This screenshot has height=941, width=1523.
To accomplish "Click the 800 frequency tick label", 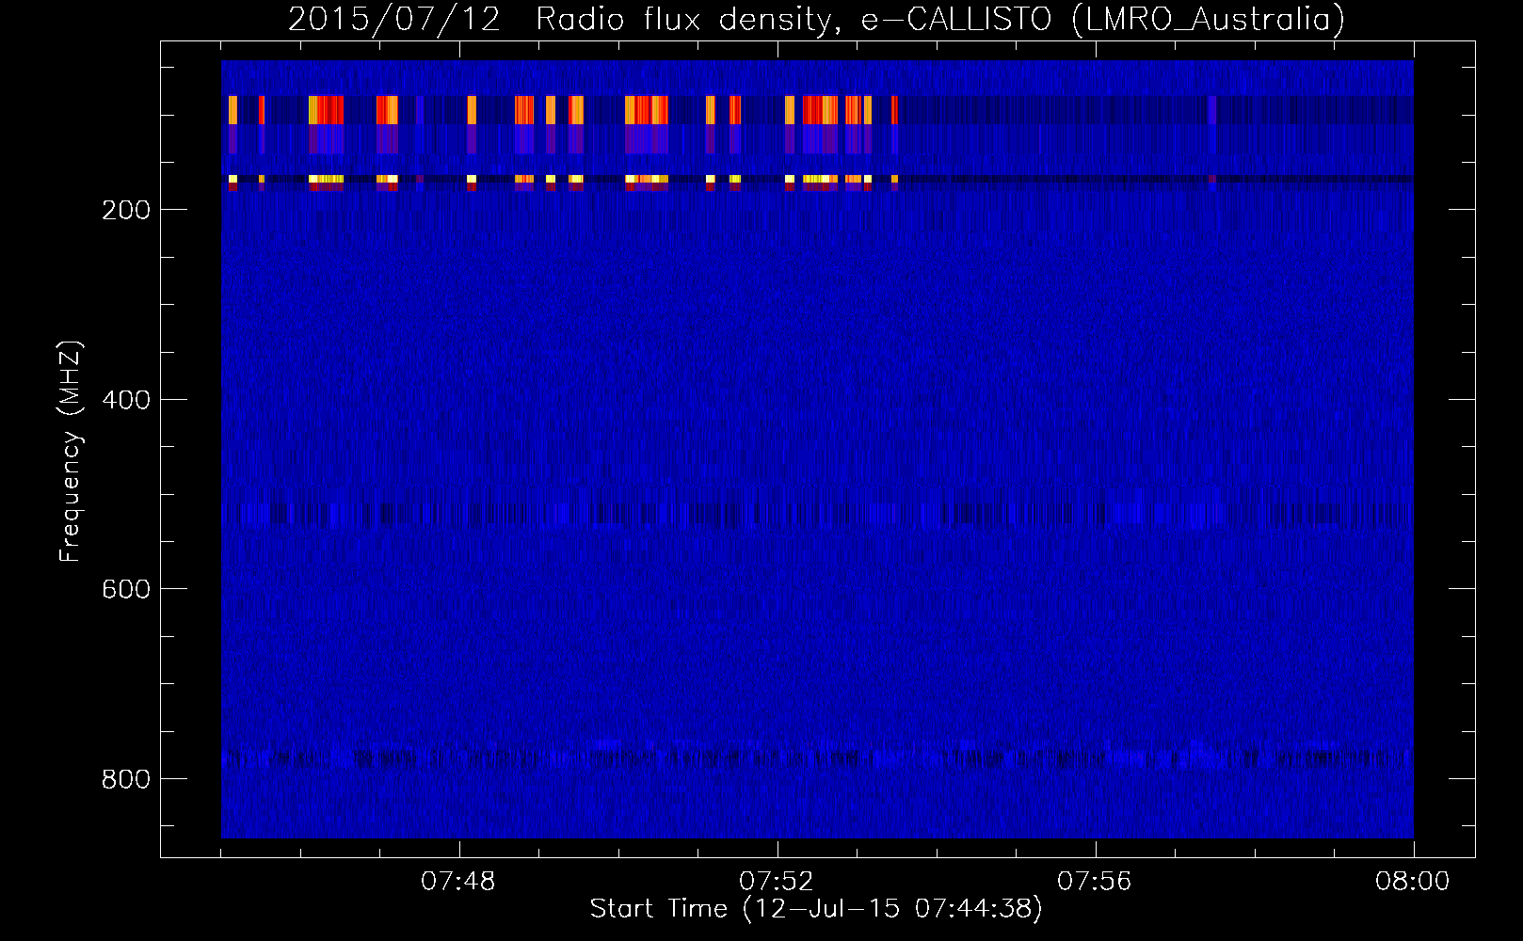I will click(x=126, y=779).
